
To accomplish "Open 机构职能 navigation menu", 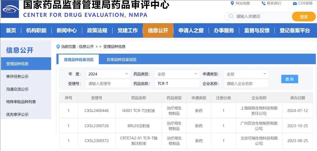I will (x=36, y=30).
